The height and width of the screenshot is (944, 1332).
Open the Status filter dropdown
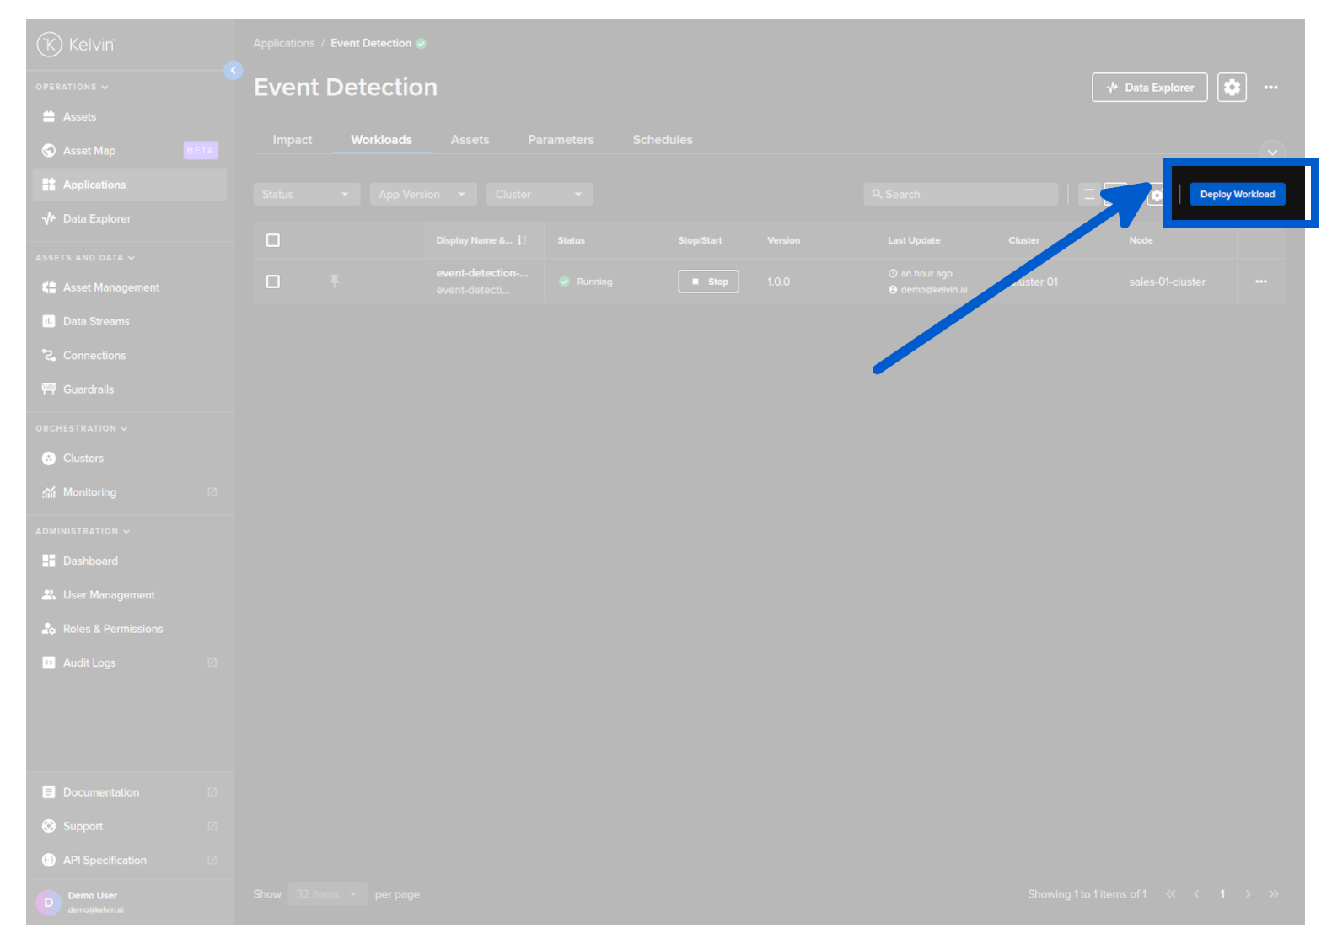tap(306, 195)
